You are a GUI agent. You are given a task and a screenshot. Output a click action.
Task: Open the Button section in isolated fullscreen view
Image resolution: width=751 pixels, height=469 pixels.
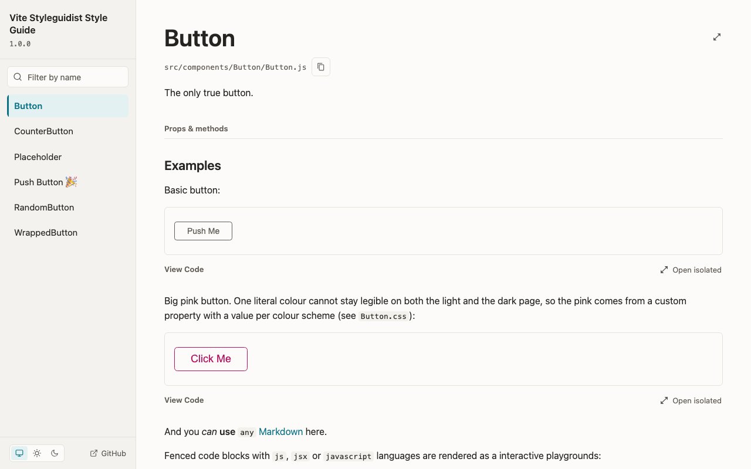click(x=716, y=37)
